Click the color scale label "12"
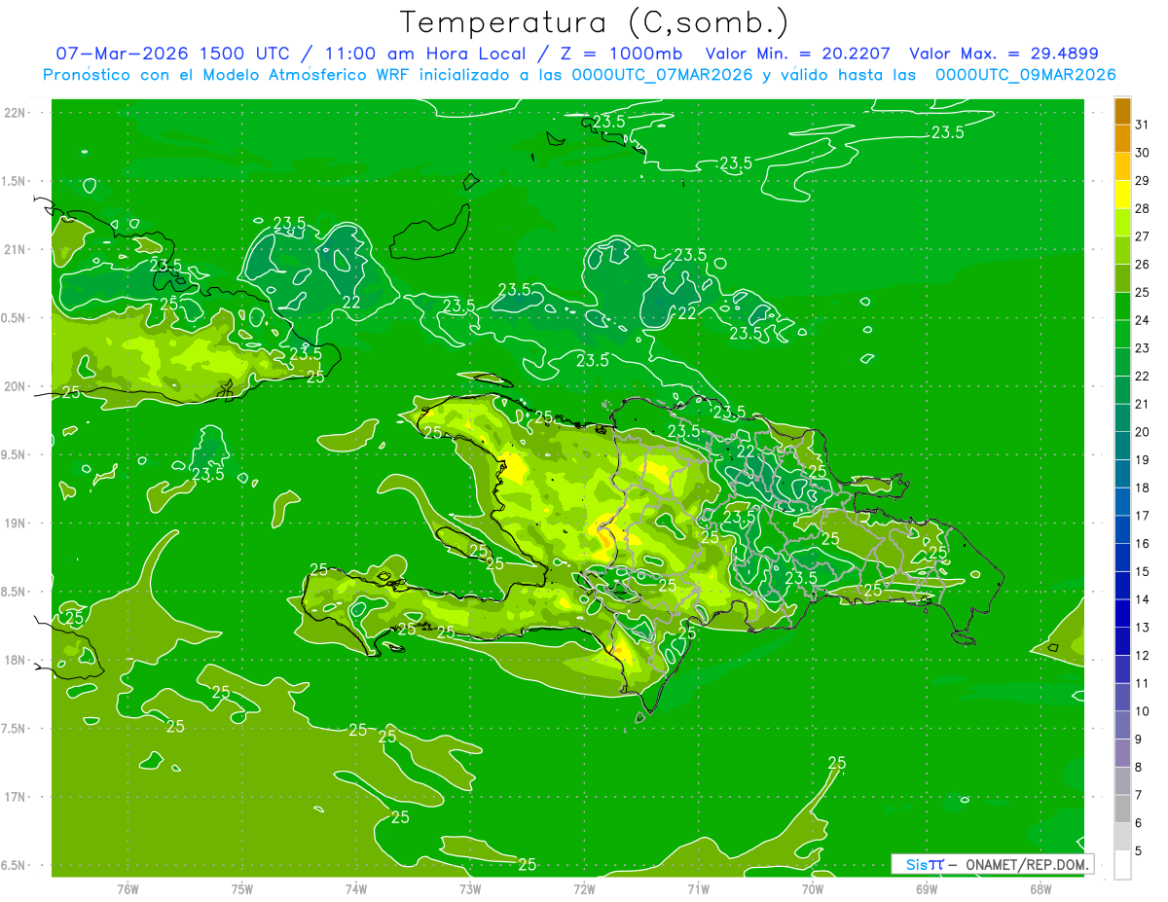Image resolution: width=1168 pixels, height=902 pixels. click(1143, 656)
